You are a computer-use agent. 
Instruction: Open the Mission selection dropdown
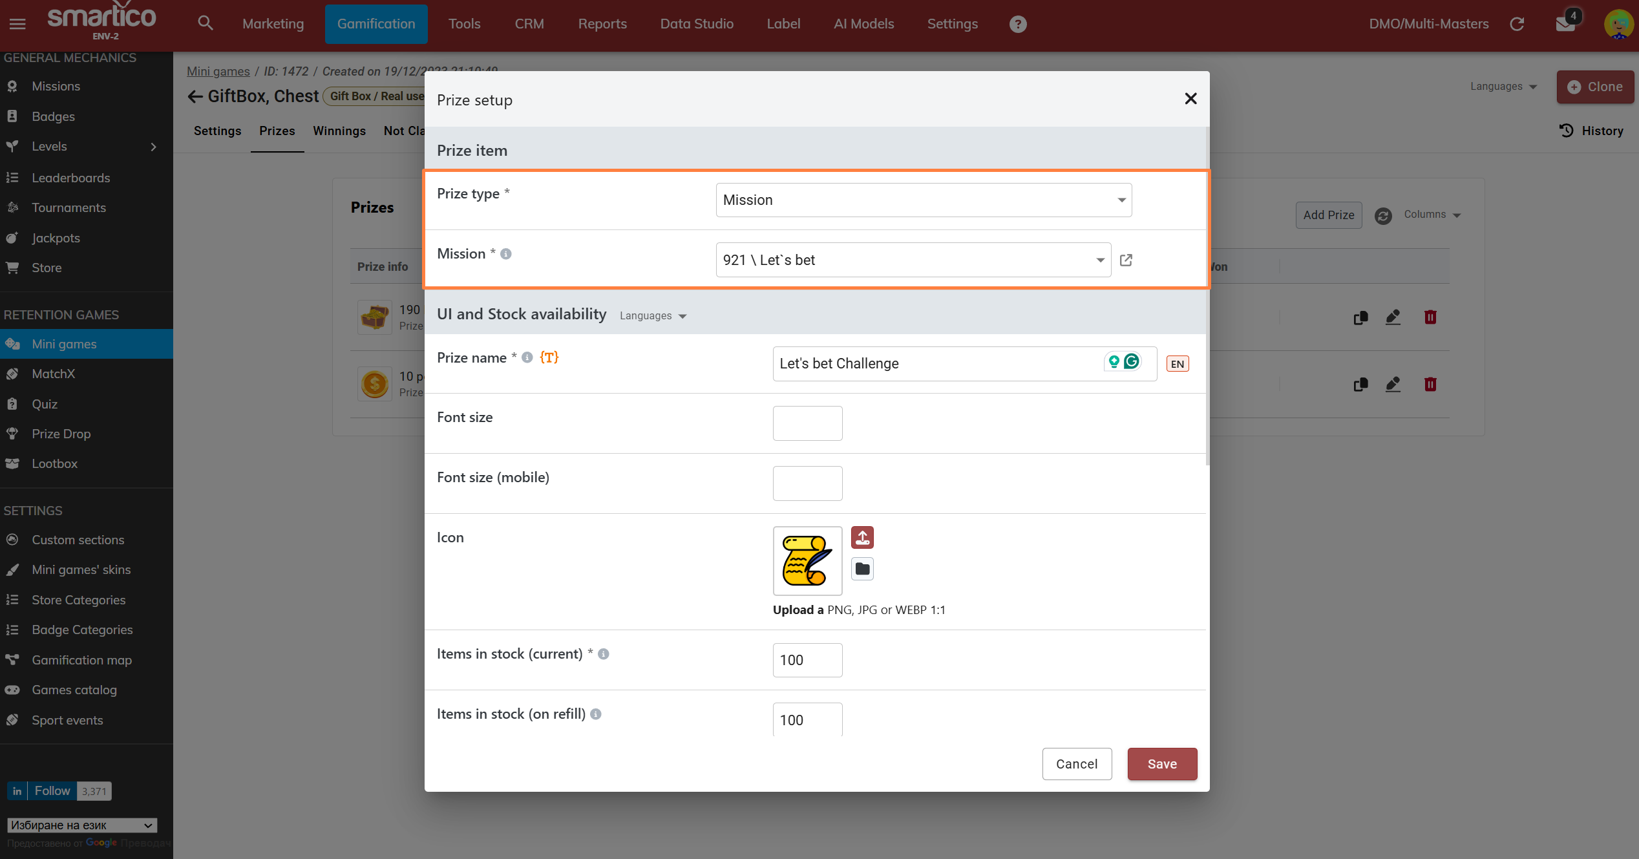(x=913, y=260)
